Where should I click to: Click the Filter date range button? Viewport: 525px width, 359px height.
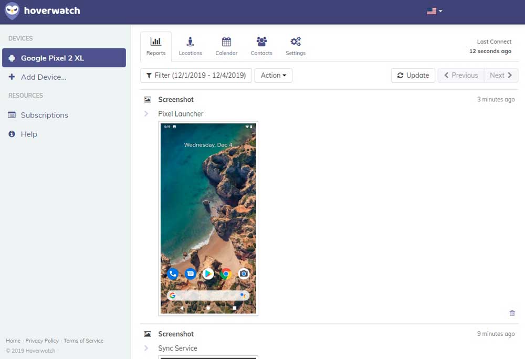pyautogui.click(x=196, y=75)
